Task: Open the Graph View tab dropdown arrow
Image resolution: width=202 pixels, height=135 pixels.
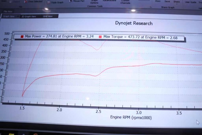Action: 18,16
